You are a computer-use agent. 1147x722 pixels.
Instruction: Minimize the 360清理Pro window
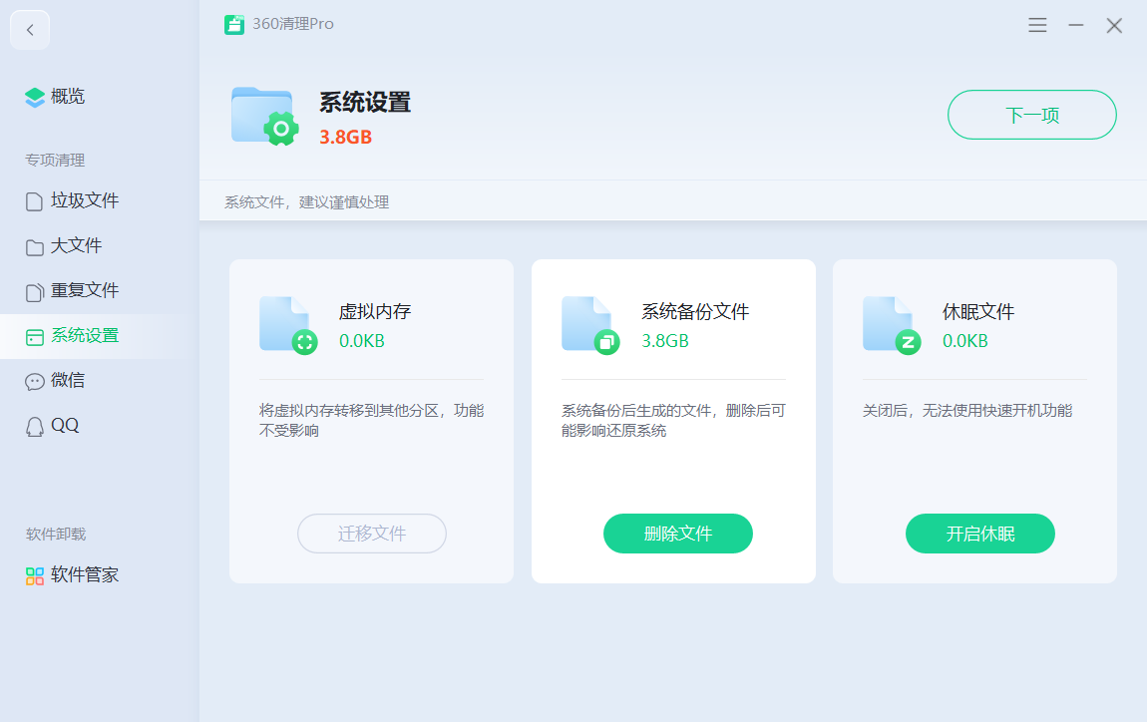pos(1076,26)
